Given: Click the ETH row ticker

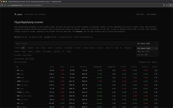Looking at the screenshot, I should [18, 74].
